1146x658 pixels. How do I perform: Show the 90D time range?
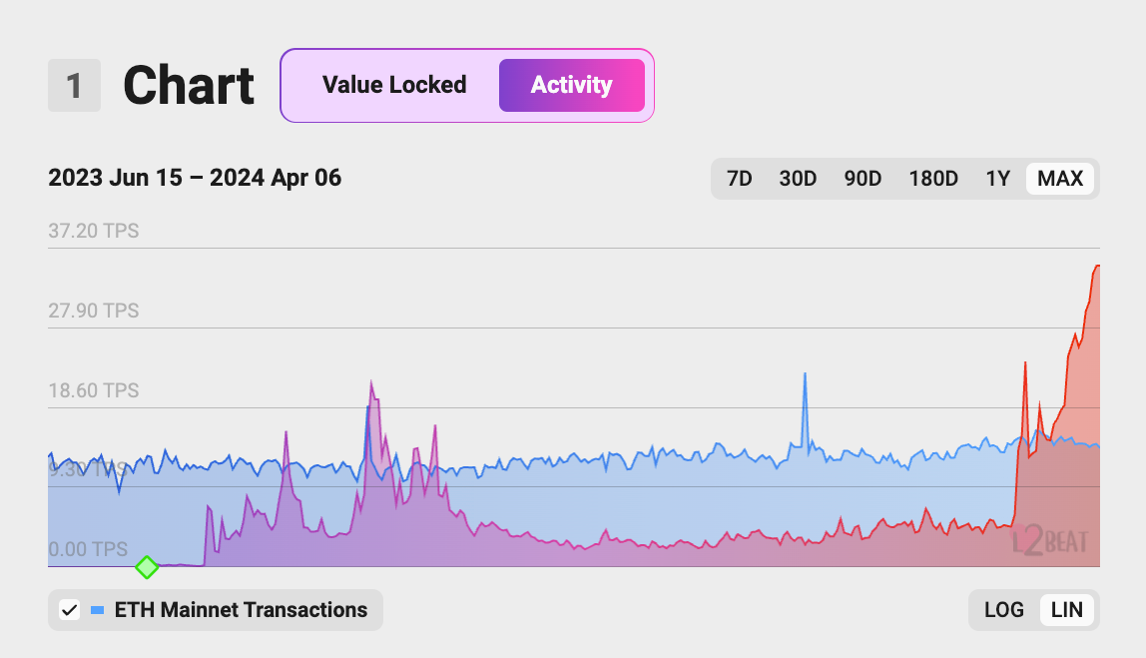tap(862, 179)
